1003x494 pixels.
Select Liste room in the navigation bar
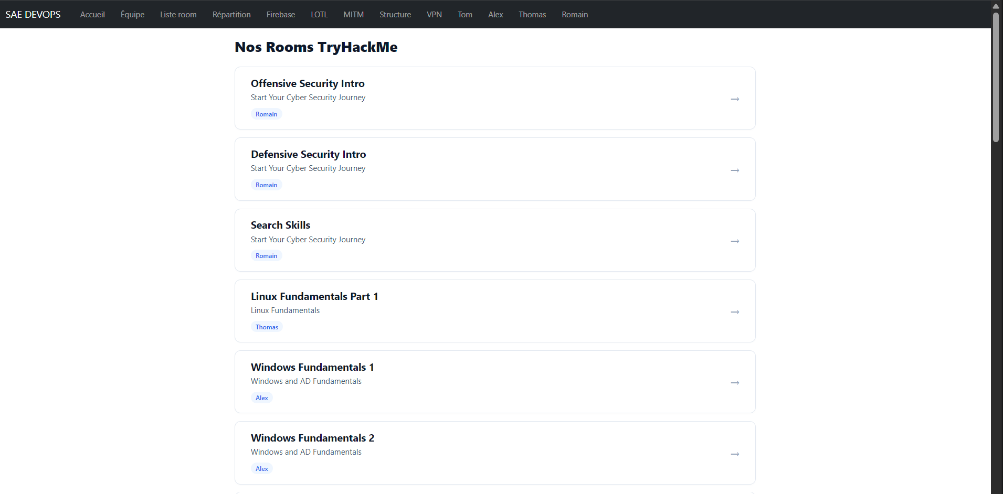[178, 15]
